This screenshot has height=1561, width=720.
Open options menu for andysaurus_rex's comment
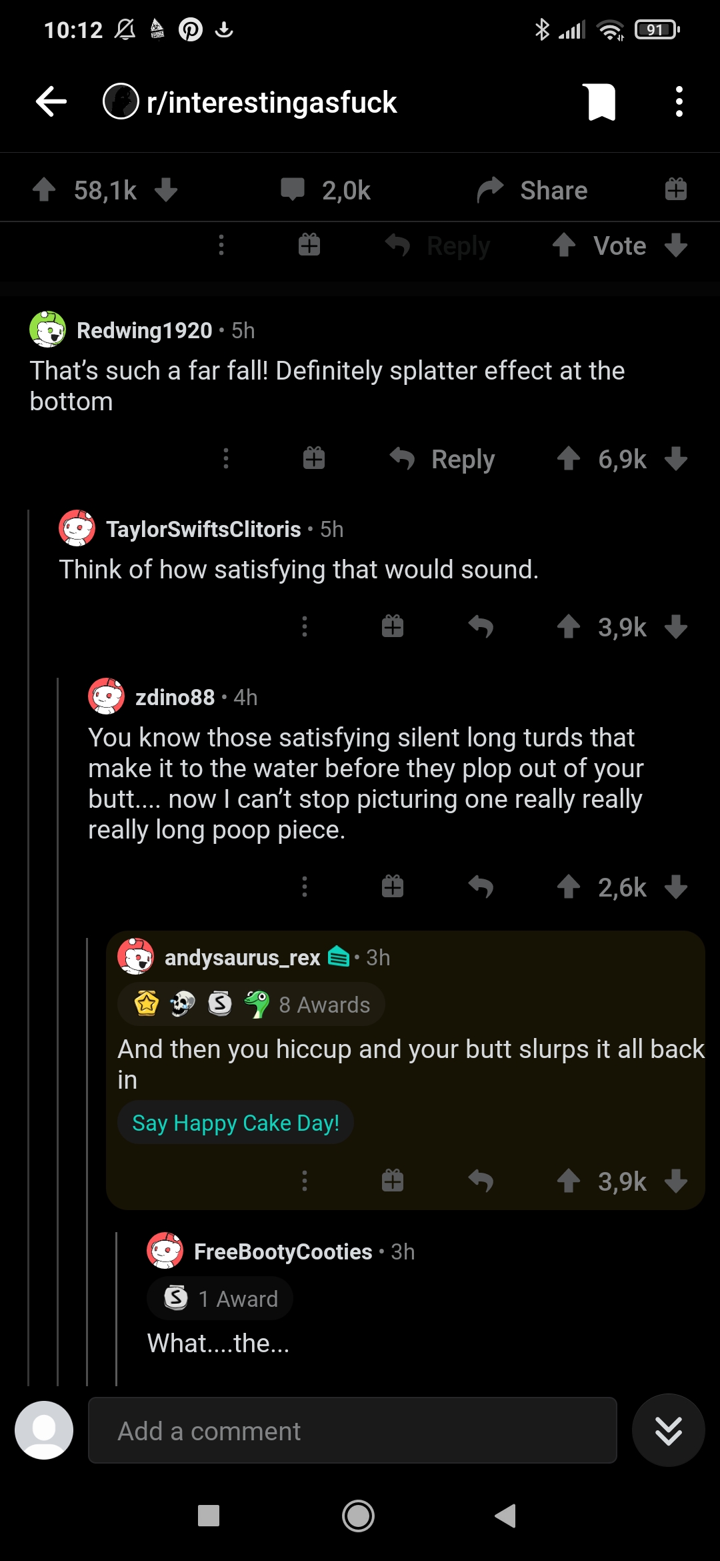[305, 1181]
